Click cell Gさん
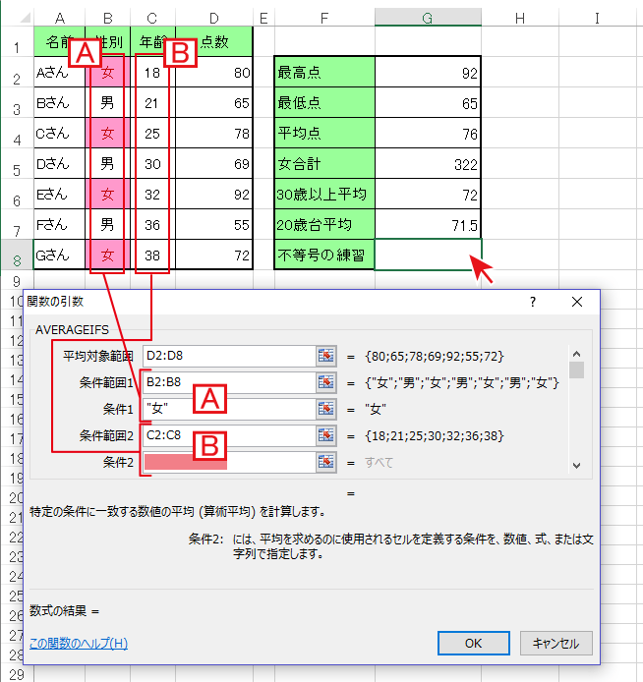This screenshot has width=643, height=682. [60, 255]
